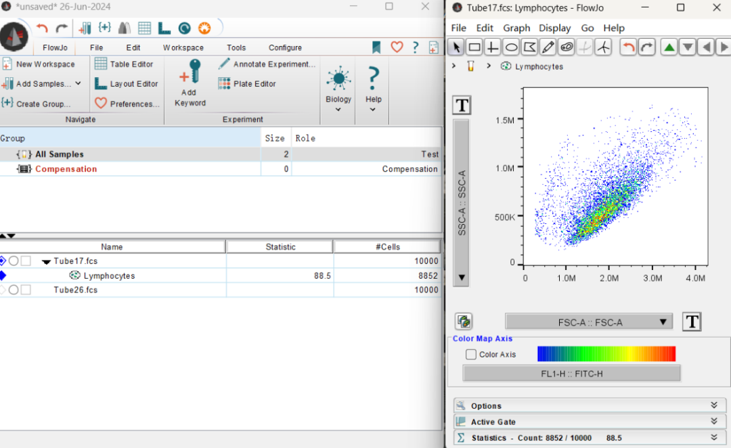Click the orange sunburst quick-access icon
The image size is (731, 448).
[204, 28]
